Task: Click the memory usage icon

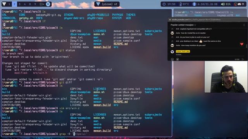Action: point(194,4)
